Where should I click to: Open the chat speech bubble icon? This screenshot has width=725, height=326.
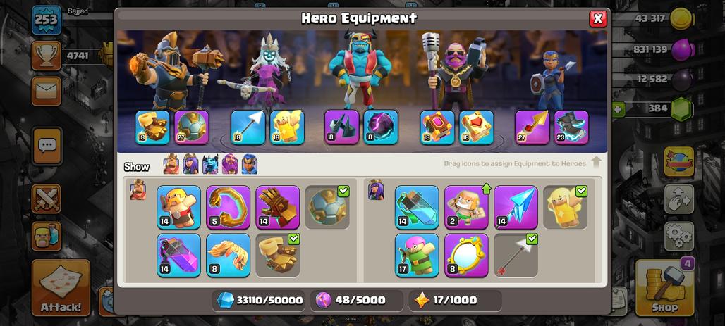coord(47,146)
